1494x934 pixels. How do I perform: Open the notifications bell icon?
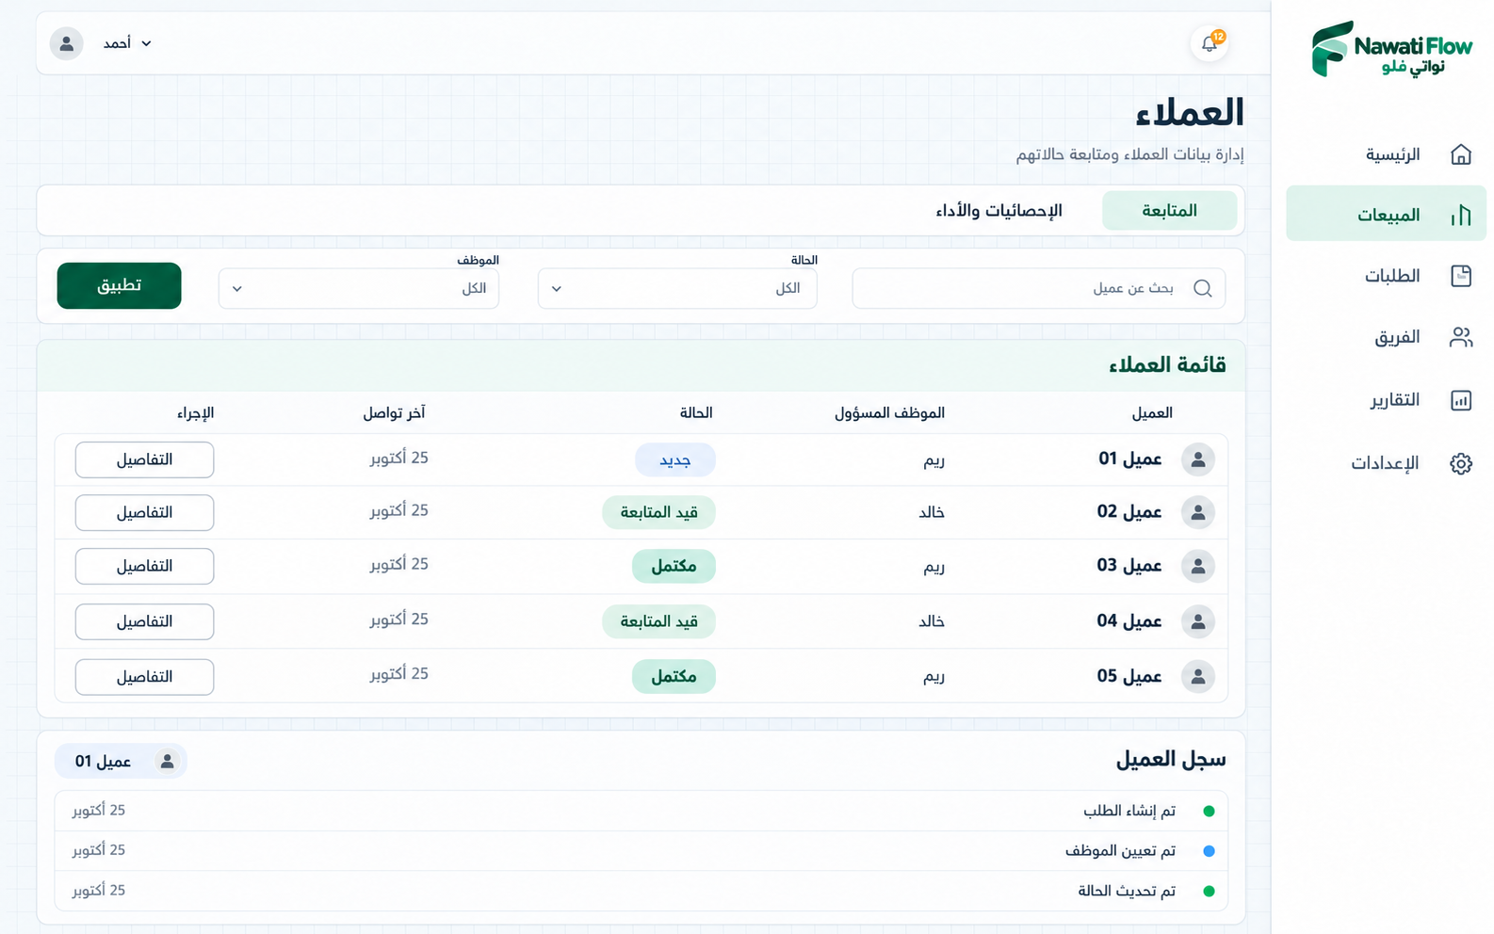coord(1210,43)
